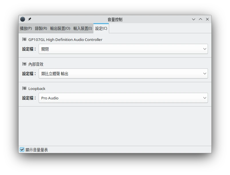Open the GP107GL 設定檔 dropdown showing 關閉
The width and height of the screenshot is (230, 175).
click(x=123, y=49)
